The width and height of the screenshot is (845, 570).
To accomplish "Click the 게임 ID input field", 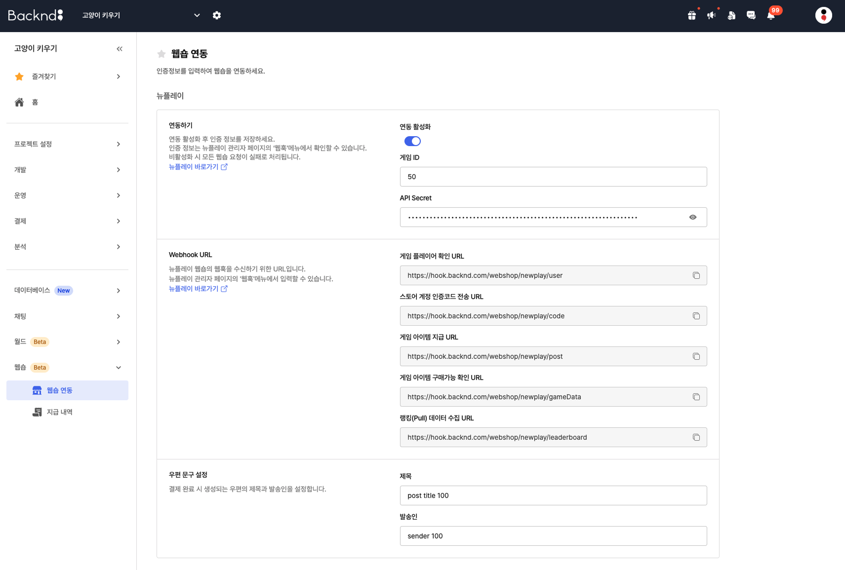I will point(553,177).
